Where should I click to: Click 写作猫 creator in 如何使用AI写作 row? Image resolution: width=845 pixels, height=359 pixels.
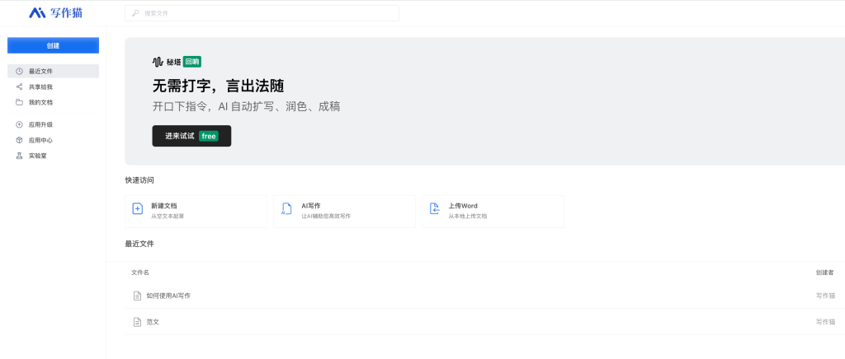[825, 296]
